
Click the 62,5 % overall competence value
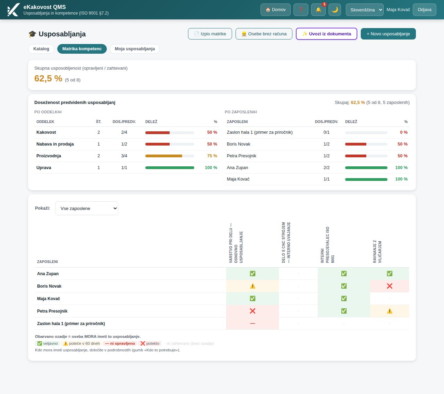click(x=48, y=79)
